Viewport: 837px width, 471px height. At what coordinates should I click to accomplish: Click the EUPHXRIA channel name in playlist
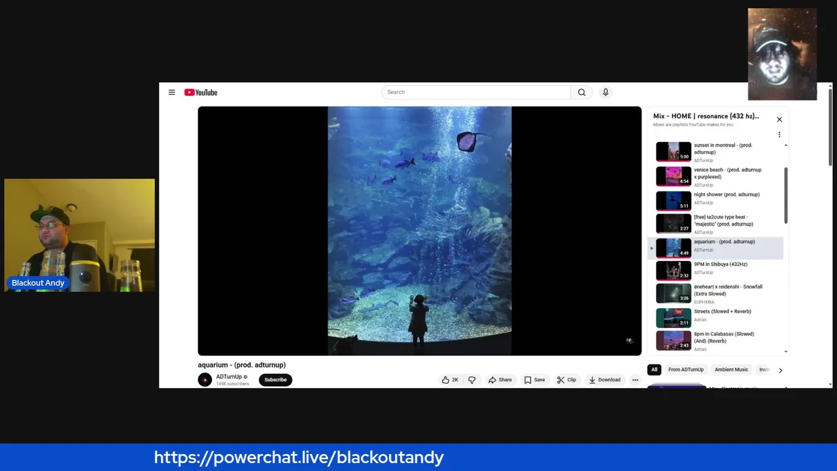pyautogui.click(x=704, y=302)
